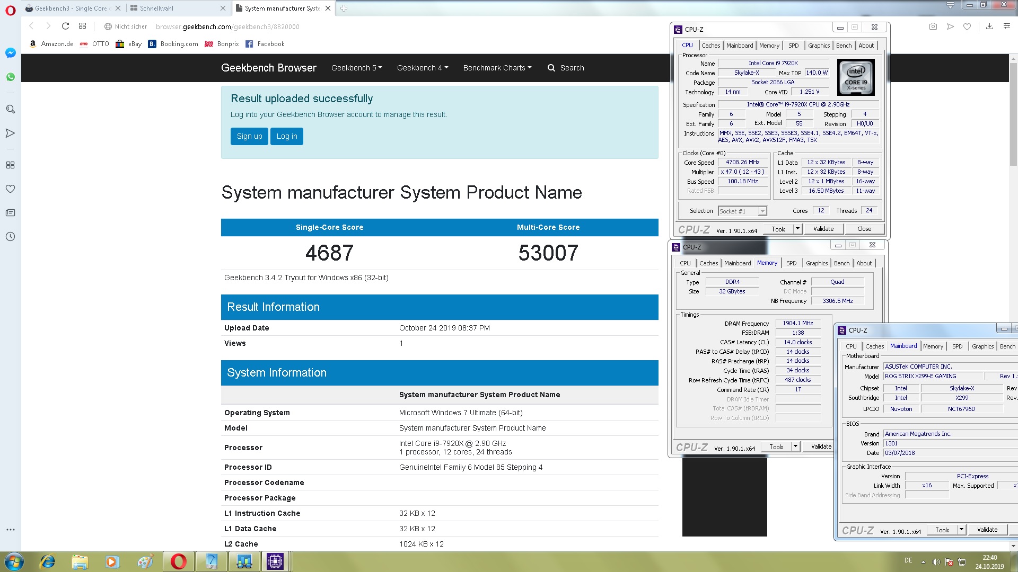Open the tab list menu in Opera title bar

coord(950,5)
